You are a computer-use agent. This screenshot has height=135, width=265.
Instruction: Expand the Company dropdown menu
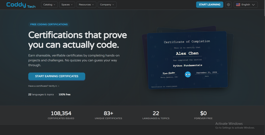click(x=107, y=5)
